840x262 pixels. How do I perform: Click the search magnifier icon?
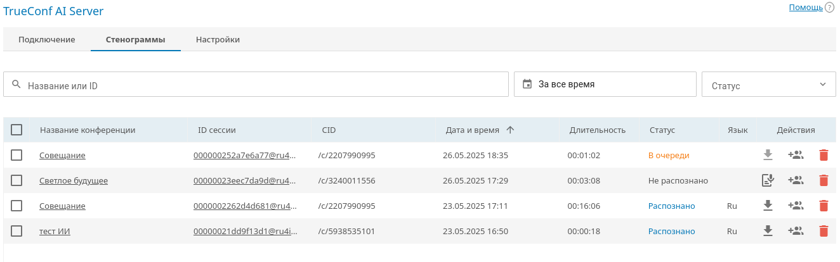coord(16,84)
